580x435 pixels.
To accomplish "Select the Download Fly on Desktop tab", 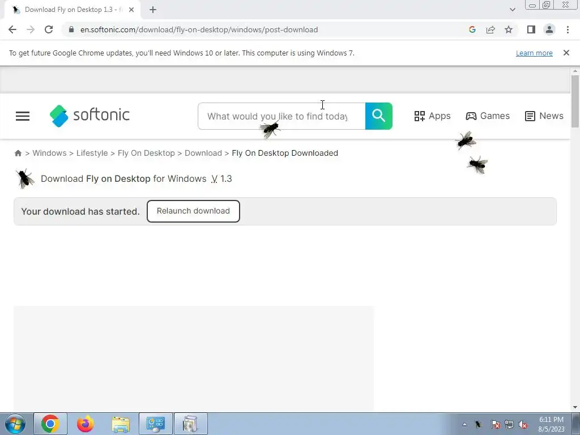I will 72,10.
